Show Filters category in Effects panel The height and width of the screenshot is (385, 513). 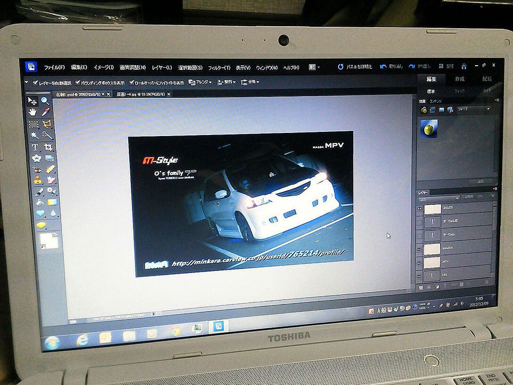point(424,110)
